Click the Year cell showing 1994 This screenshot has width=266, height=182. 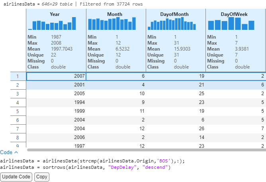pyautogui.click(x=56, y=102)
